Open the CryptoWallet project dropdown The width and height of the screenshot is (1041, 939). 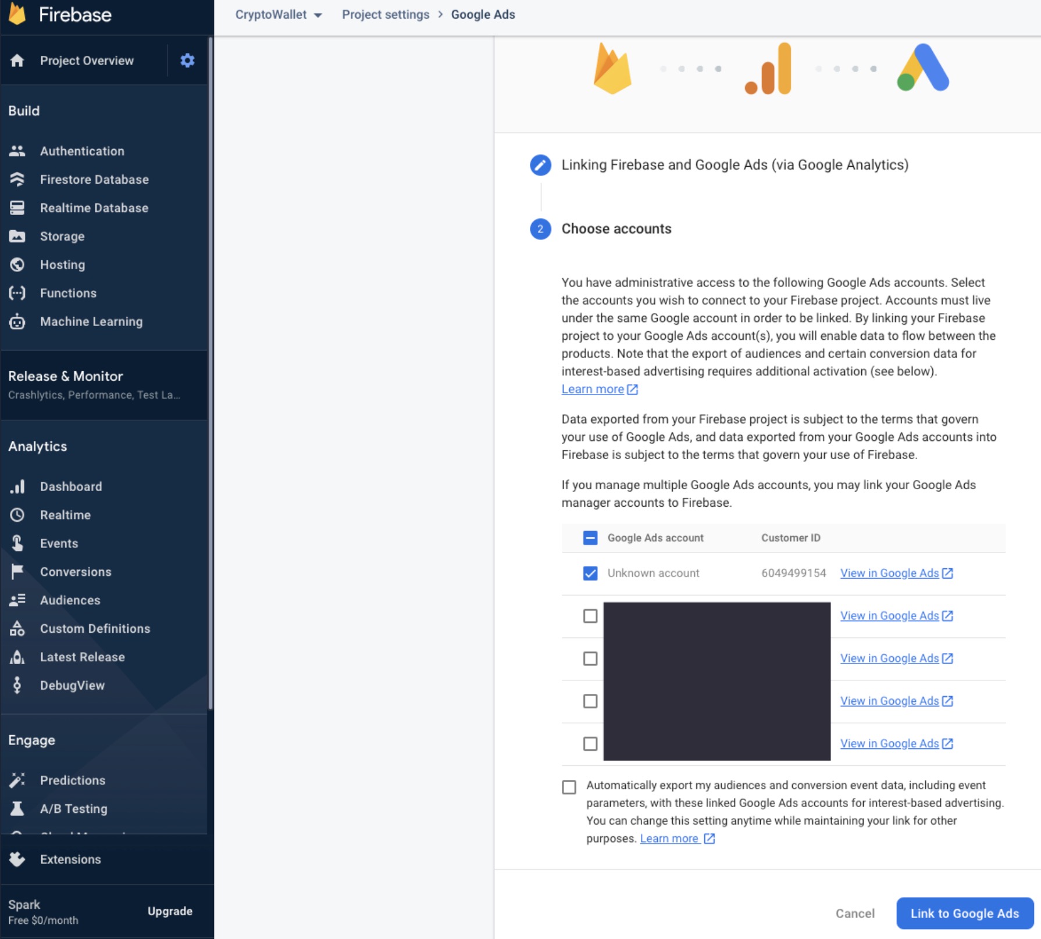[x=278, y=15]
